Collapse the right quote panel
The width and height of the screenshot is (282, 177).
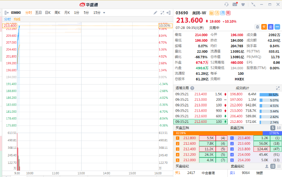(169, 12)
